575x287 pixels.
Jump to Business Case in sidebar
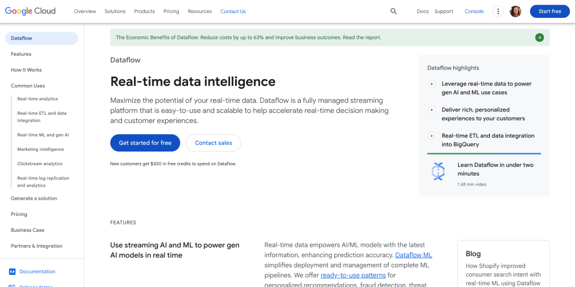coord(28,230)
